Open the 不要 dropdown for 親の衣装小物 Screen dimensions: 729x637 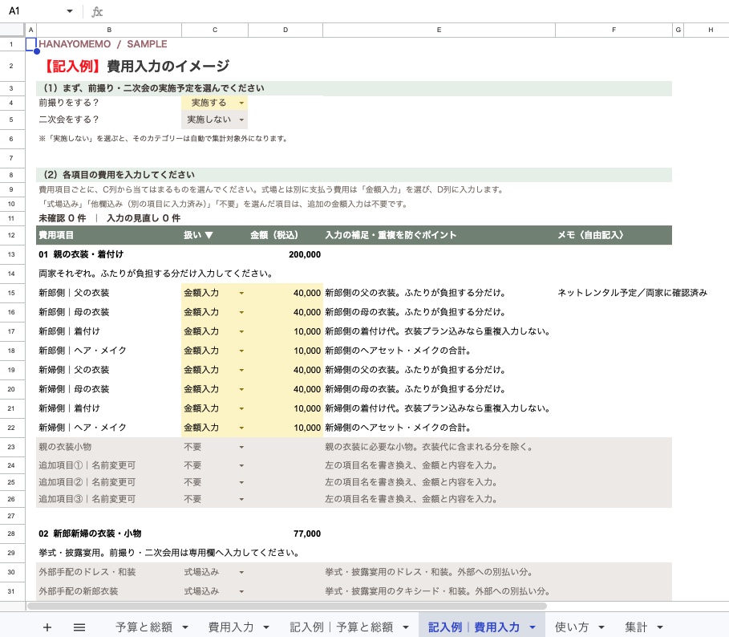[241, 447]
